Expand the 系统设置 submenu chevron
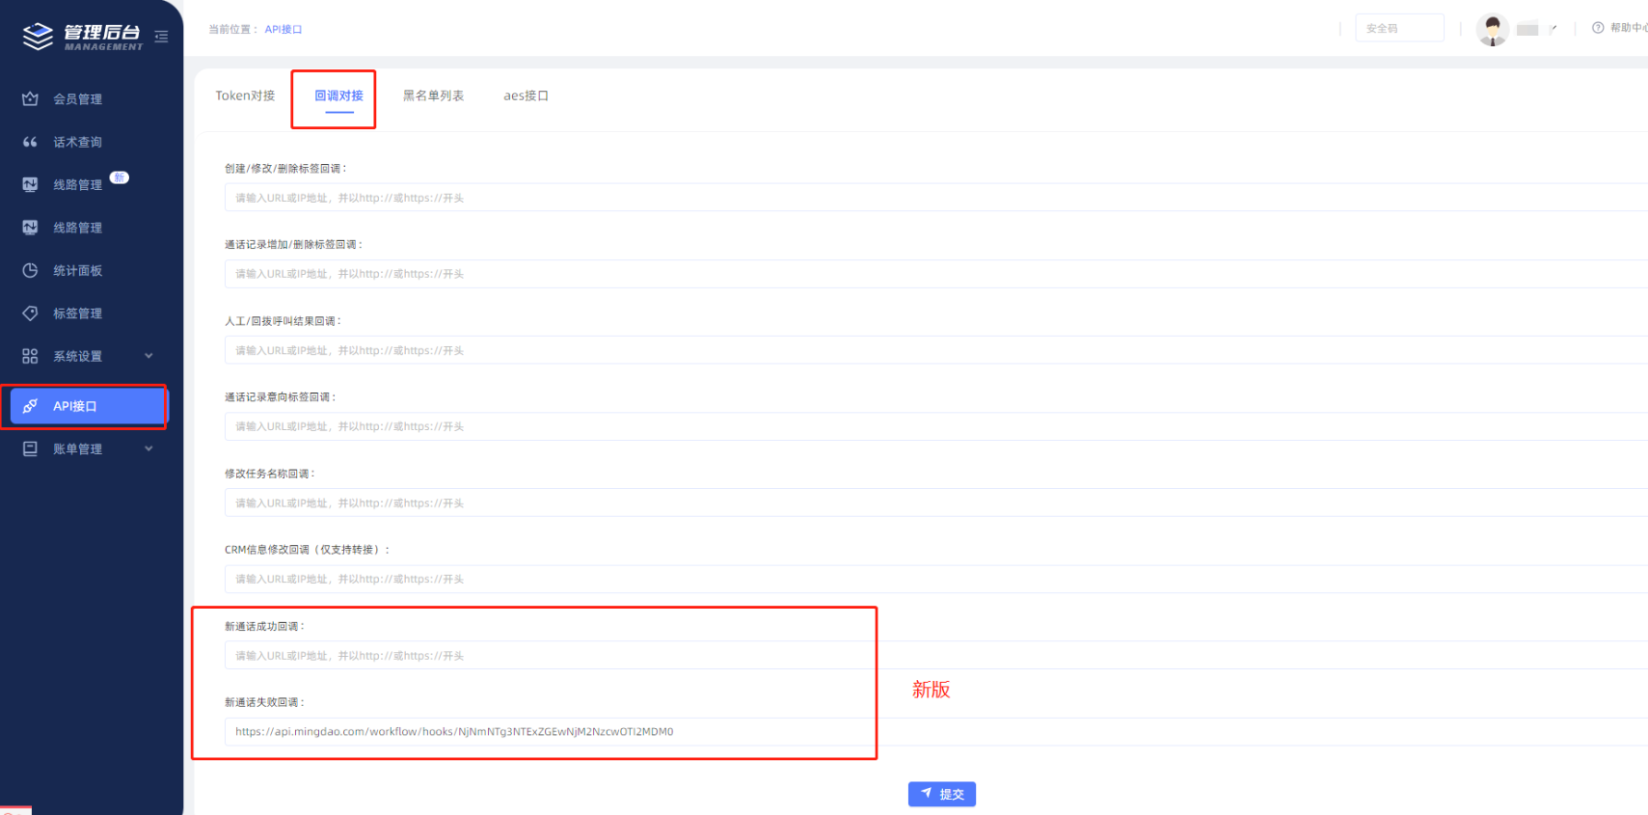Image resolution: width=1648 pixels, height=815 pixels. [149, 356]
